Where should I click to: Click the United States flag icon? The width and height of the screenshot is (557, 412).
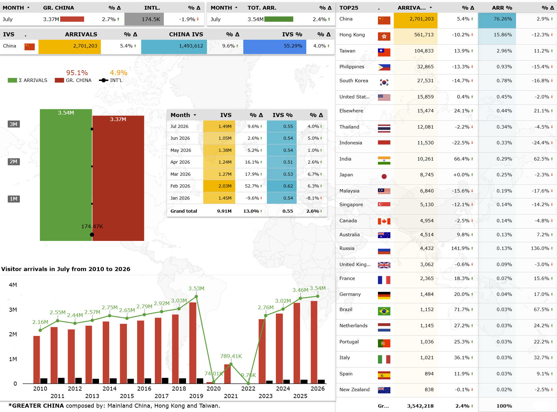point(384,97)
